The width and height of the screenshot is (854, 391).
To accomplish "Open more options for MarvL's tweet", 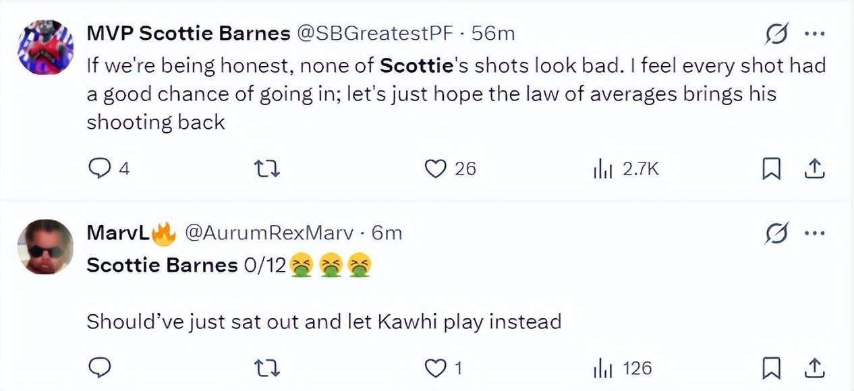I will tap(815, 234).
